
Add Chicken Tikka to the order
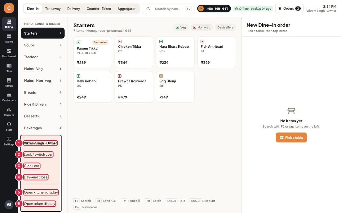point(134,52)
